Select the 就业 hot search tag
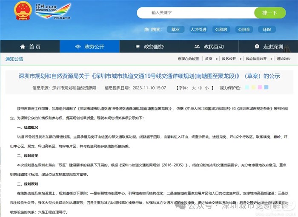Image resolution: width=298 pixels, height=217 pixels. tap(175, 29)
